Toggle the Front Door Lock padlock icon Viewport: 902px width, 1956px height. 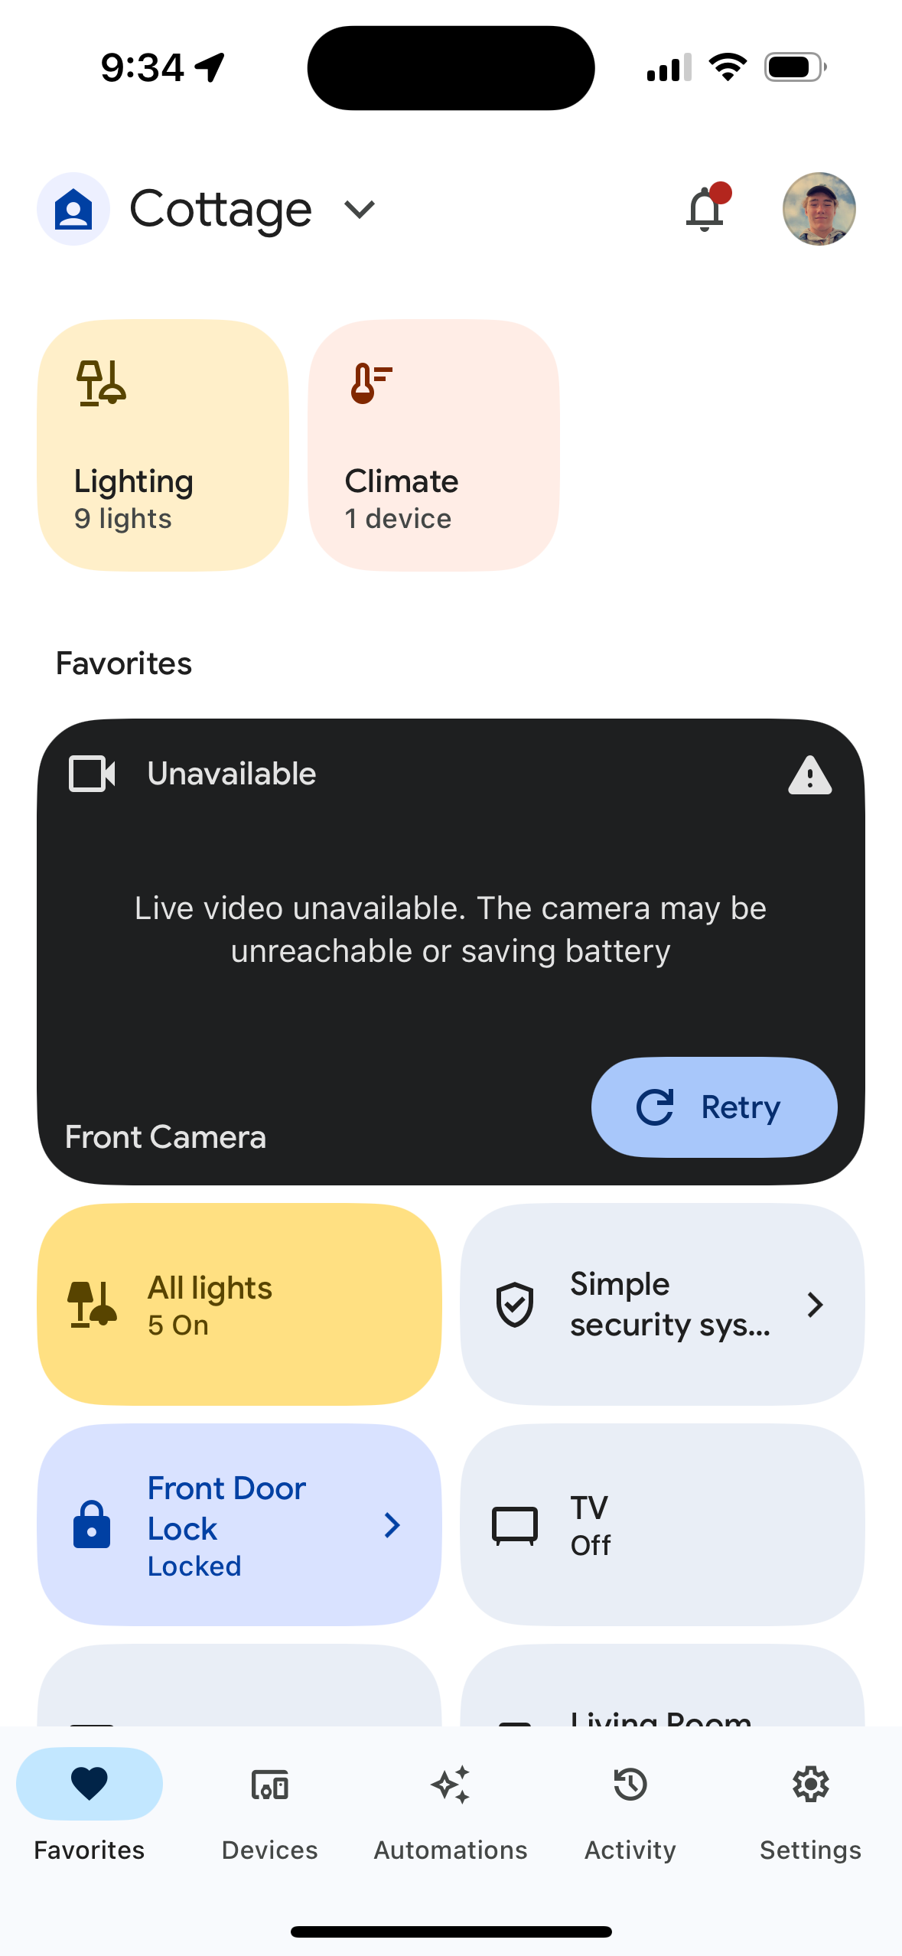point(92,1524)
